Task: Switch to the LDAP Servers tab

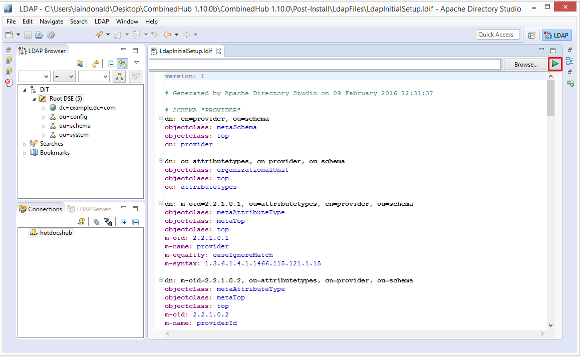Action: click(x=90, y=209)
